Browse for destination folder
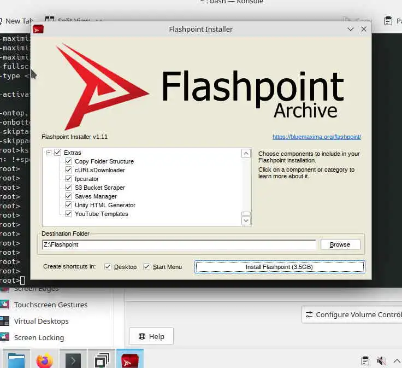 pyautogui.click(x=340, y=244)
